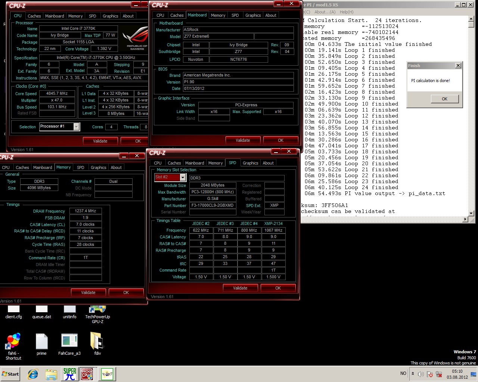
Task: Select the Loop 24 finished line
Action: (351, 188)
